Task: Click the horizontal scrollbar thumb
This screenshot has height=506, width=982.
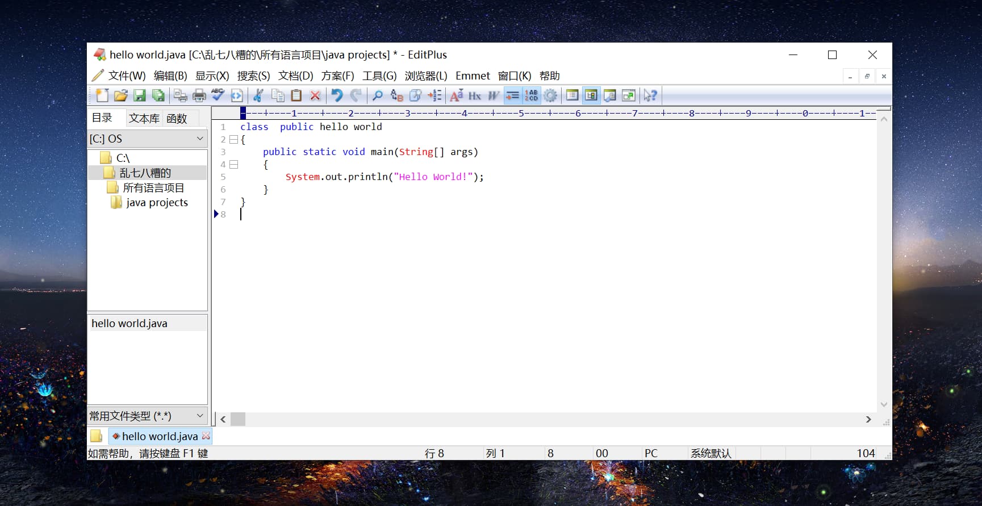Action: point(238,419)
